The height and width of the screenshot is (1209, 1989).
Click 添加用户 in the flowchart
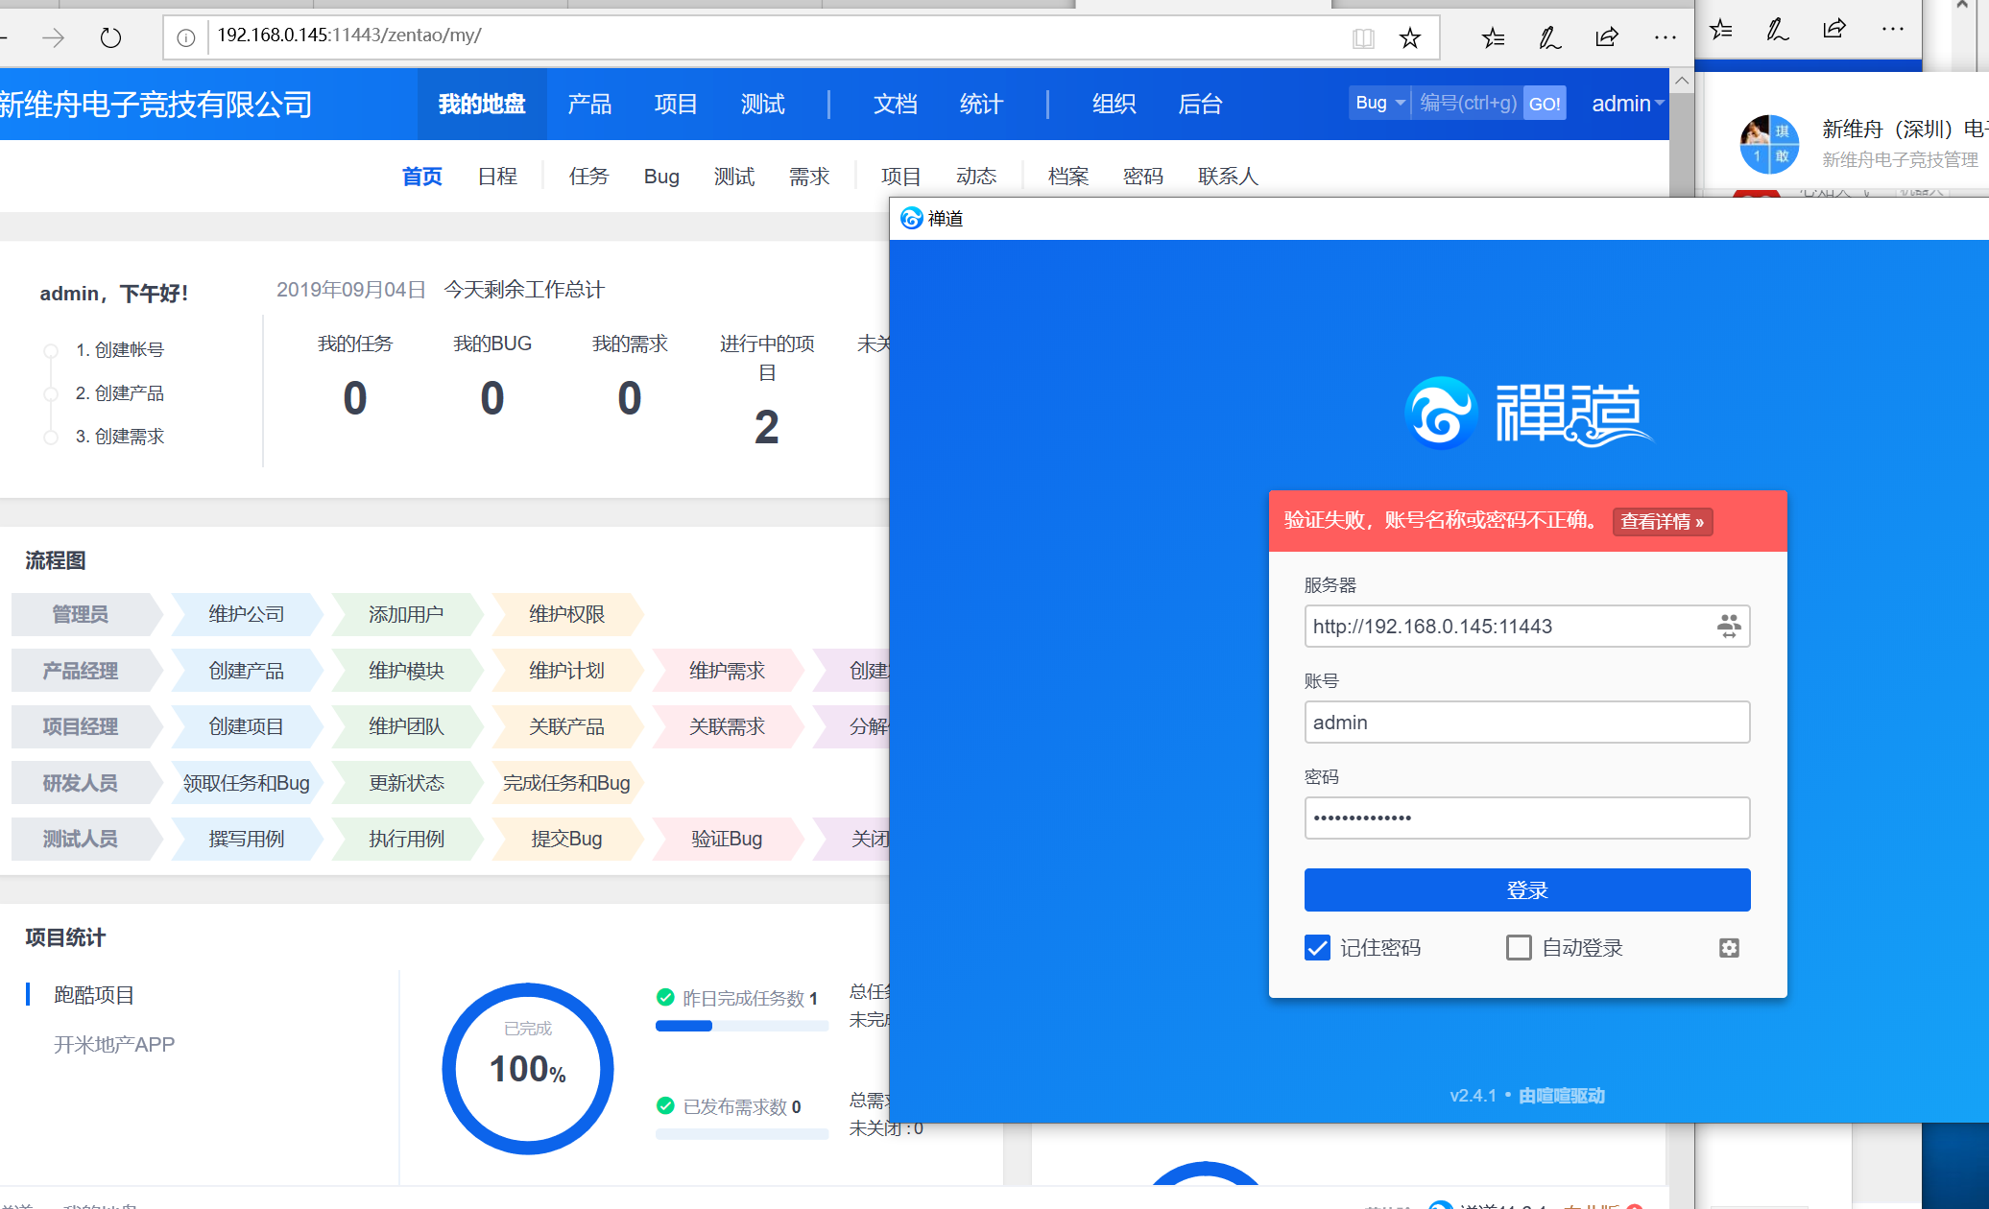(406, 614)
